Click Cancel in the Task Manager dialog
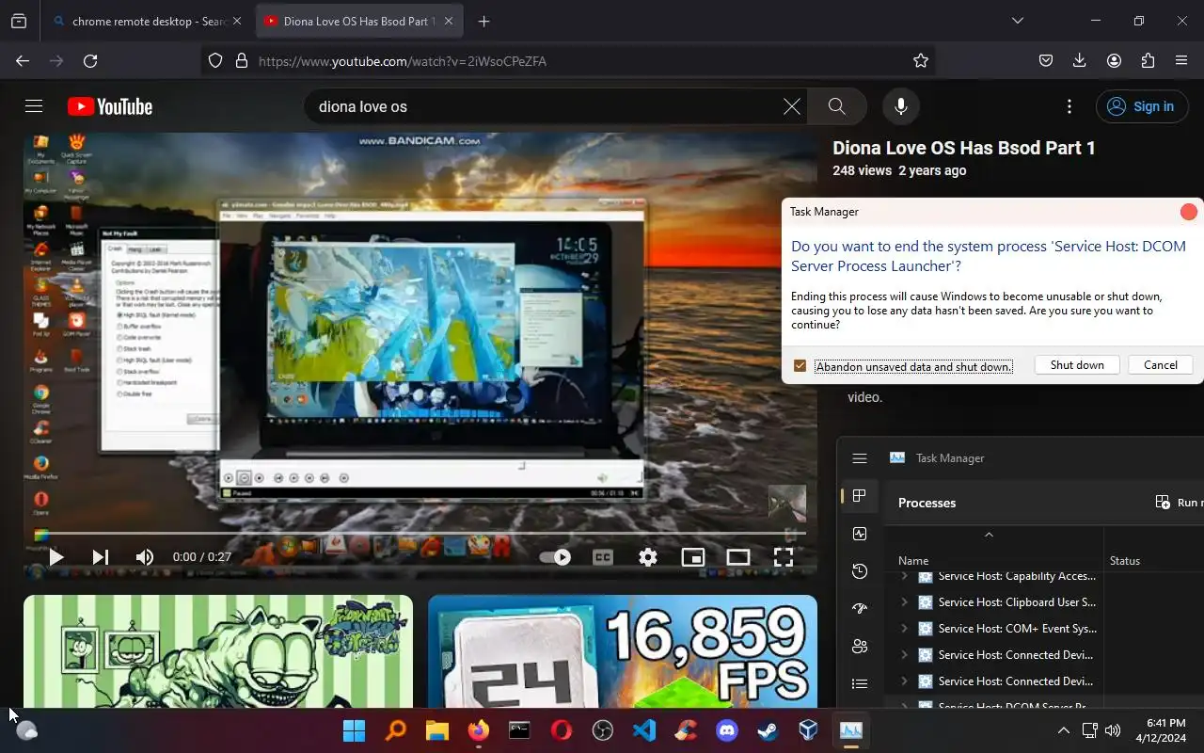Image resolution: width=1204 pixels, height=753 pixels. 1160,365
